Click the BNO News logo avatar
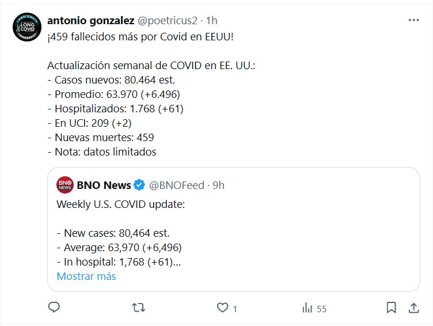The width and height of the screenshot is (433, 326). [x=64, y=185]
